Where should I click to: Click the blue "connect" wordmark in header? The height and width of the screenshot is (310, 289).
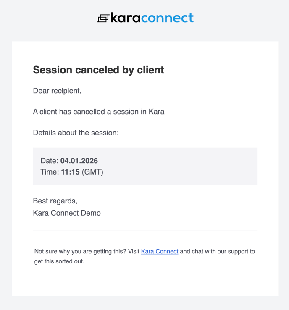point(168,18)
